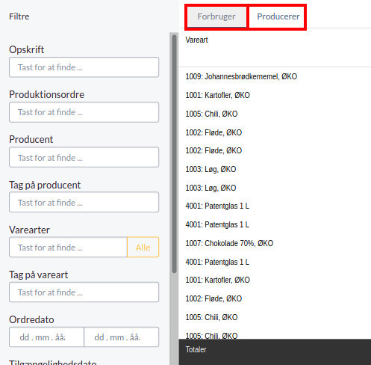
Task: Click the filter panel vertical scrollbar
Action: pyautogui.click(x=174, y=154)
